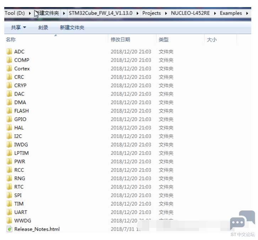Image resolution: width=258 pixels, height=240 pixels.
Task: Select the UART folder name
Action: tap(21, 212)
